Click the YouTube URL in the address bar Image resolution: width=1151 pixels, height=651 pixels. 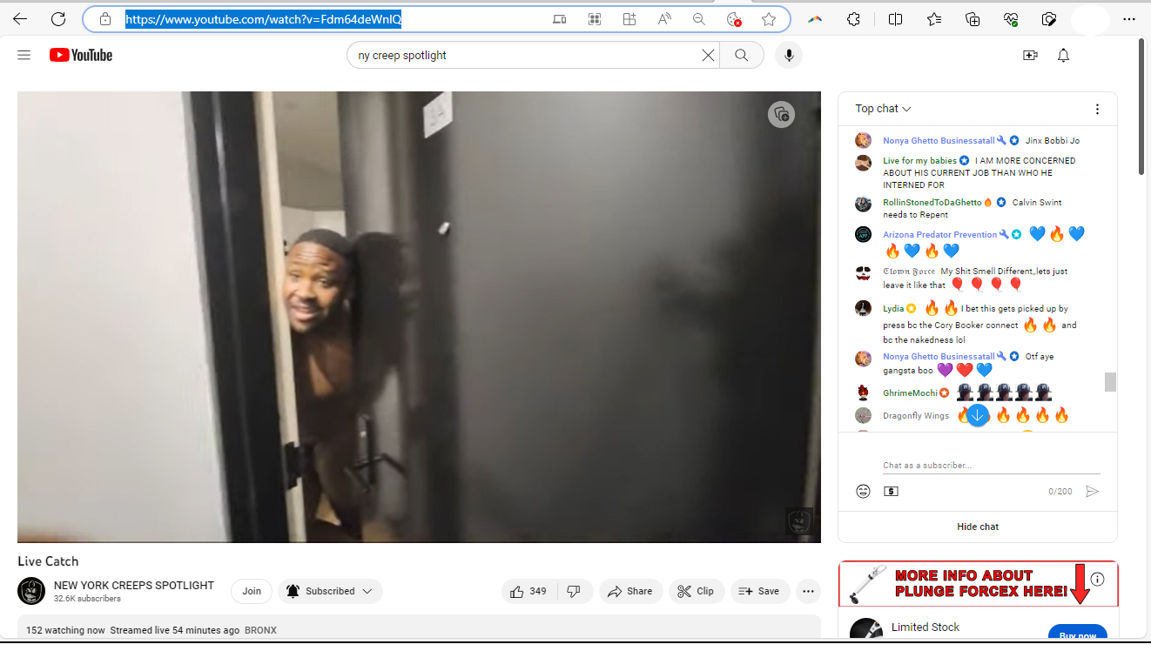[x=263, y=19]
